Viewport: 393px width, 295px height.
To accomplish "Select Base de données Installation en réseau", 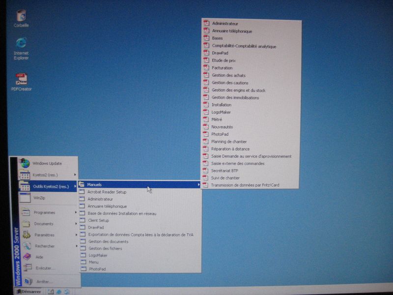I will tap(140, 213).
